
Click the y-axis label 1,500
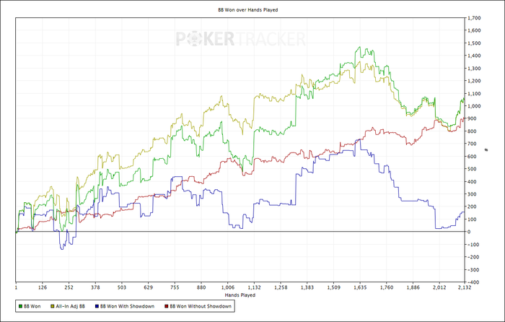click(x=475, y=43)
